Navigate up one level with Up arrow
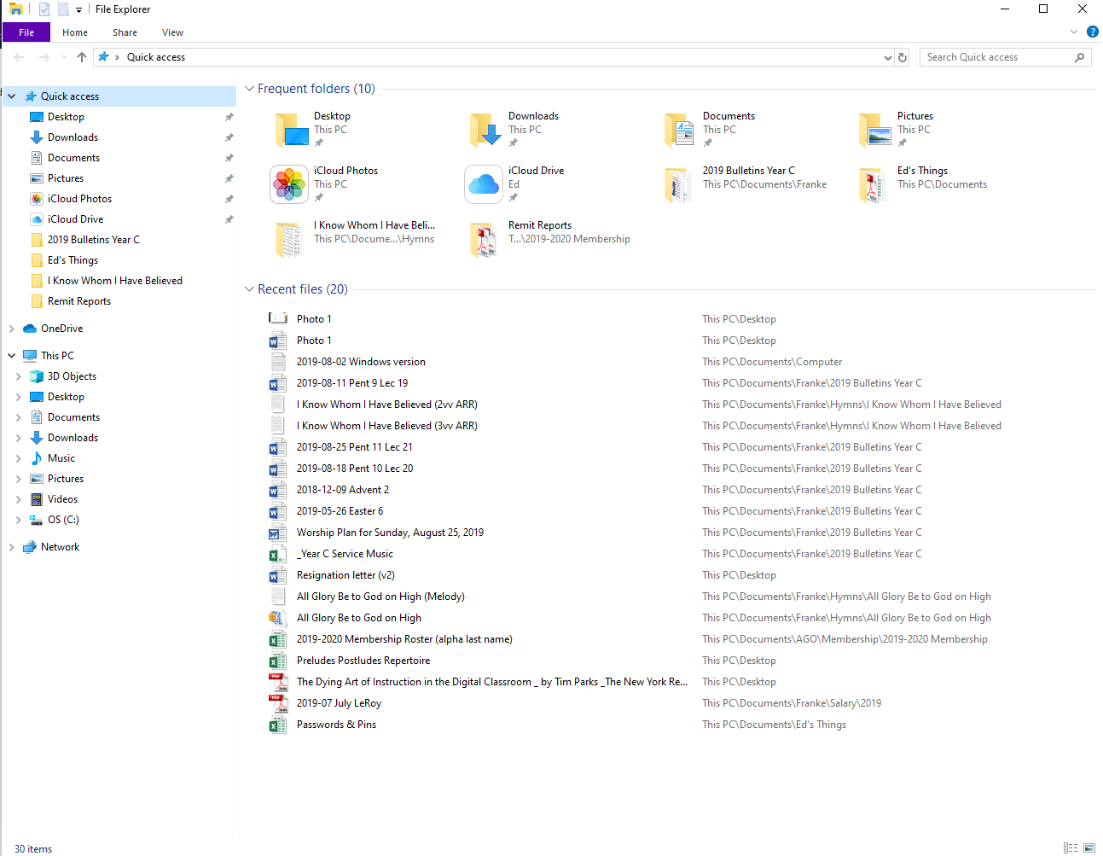This screenshot has width=1103, height=856. click(x=82, y=57)
